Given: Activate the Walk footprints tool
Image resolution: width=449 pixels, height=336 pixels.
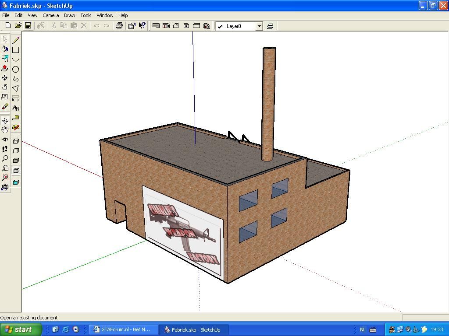Looking at the screenshot, I should pos(5,149).
